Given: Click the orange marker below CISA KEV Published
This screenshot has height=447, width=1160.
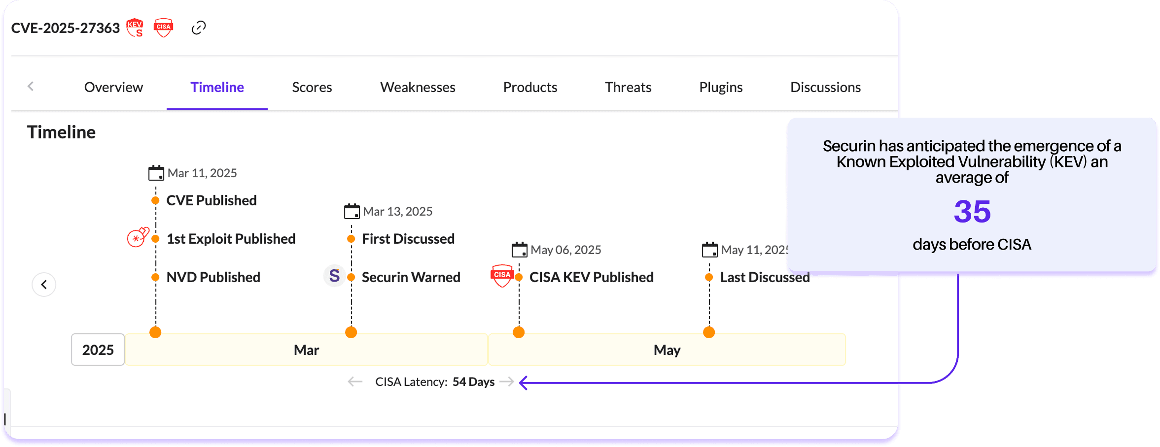Looking at the screenshot, I should pos(519,332).
